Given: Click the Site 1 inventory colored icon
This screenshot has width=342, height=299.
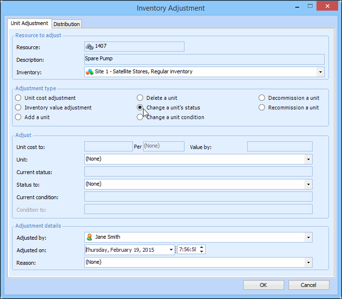Looking at the screenshot, I should [89, 72].
